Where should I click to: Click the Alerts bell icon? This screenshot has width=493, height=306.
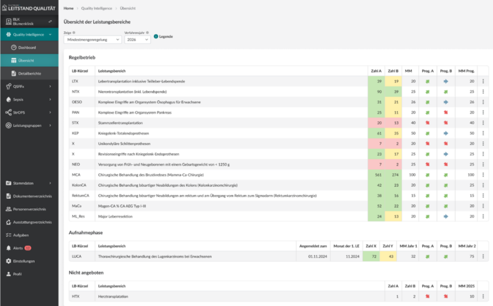(x=8, y=248)
